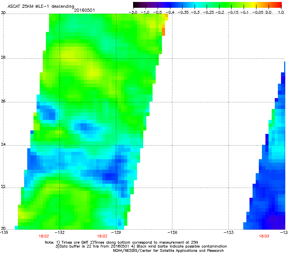Click the colorbar label "-0.3"

click(x=195, y=12)
